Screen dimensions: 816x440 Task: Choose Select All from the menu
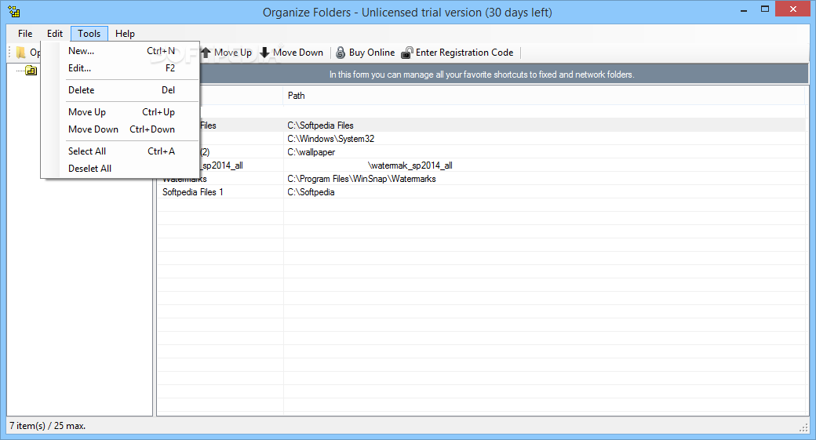[121, 151]
